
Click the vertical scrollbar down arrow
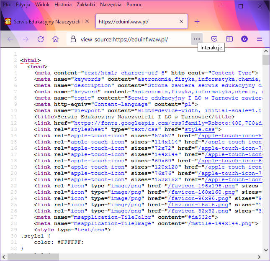[x=266, y=256]
